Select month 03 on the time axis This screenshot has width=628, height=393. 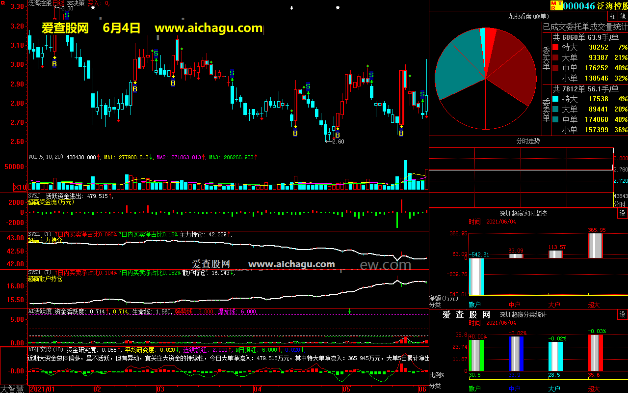tap(160, 389)
